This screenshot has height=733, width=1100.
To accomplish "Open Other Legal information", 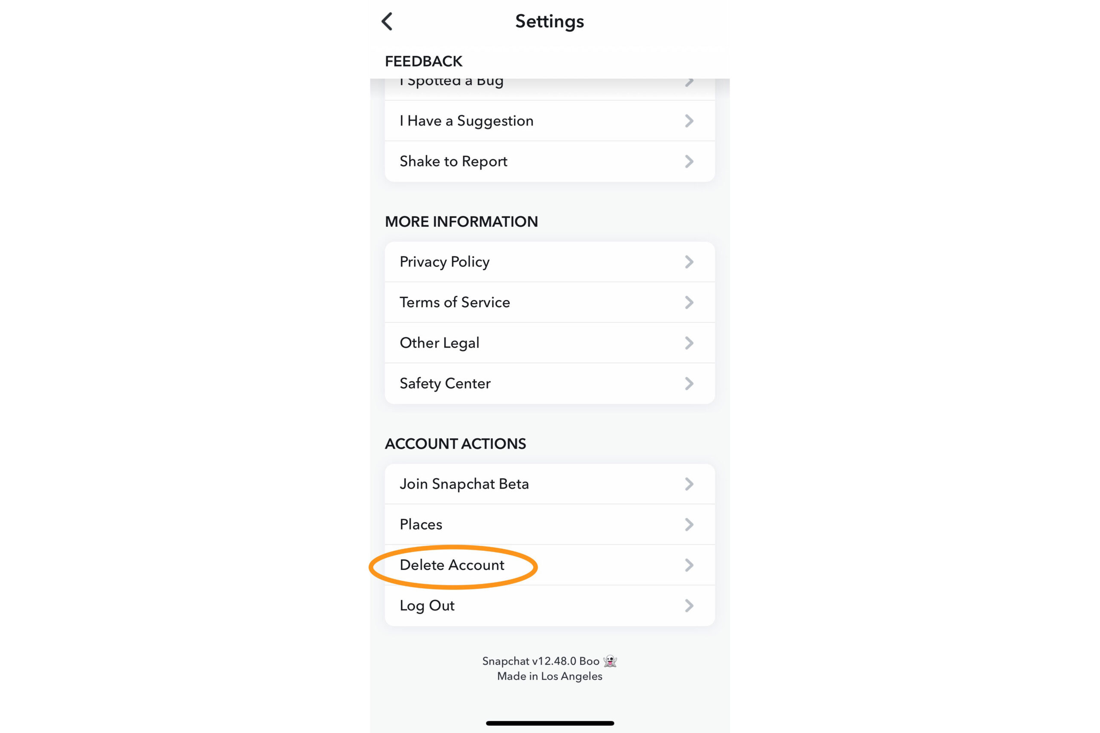I will [x=439, y=343].
